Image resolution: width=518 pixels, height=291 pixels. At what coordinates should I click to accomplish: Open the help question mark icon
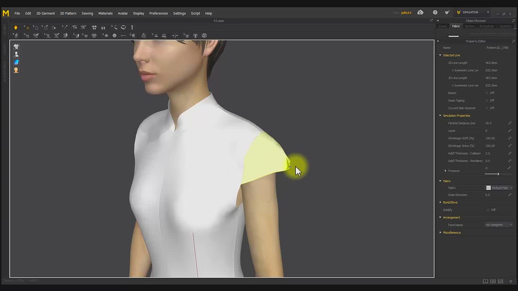[435, 13]
